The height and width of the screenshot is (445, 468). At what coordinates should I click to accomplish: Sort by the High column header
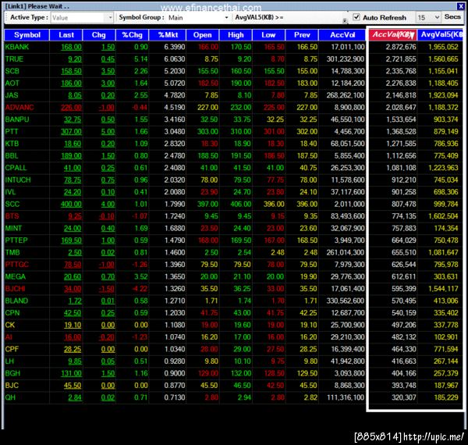pos(236,35)
